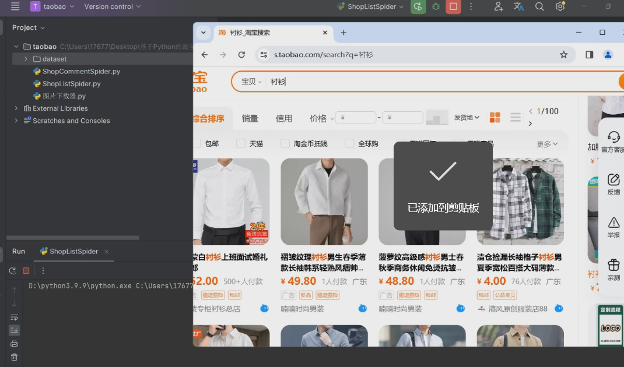Screen dimensions: 624x367
Task: Start debugging with the bug icon
Action: tap(436, 7)
